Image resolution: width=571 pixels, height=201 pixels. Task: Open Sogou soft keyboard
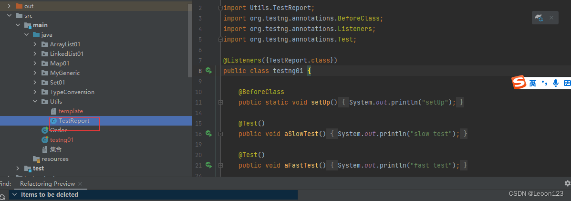pyautogui.click(x=567, y=83)
